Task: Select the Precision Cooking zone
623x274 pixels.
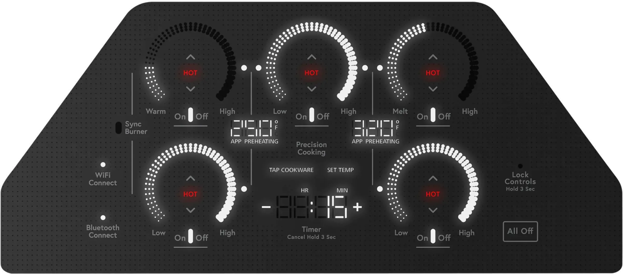Action: tap(311, 148)
